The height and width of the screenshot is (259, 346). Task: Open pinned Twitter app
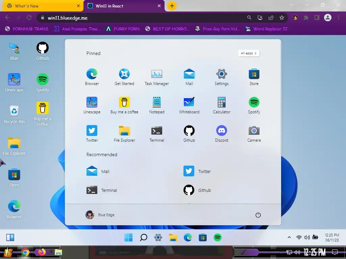point(92,134)
